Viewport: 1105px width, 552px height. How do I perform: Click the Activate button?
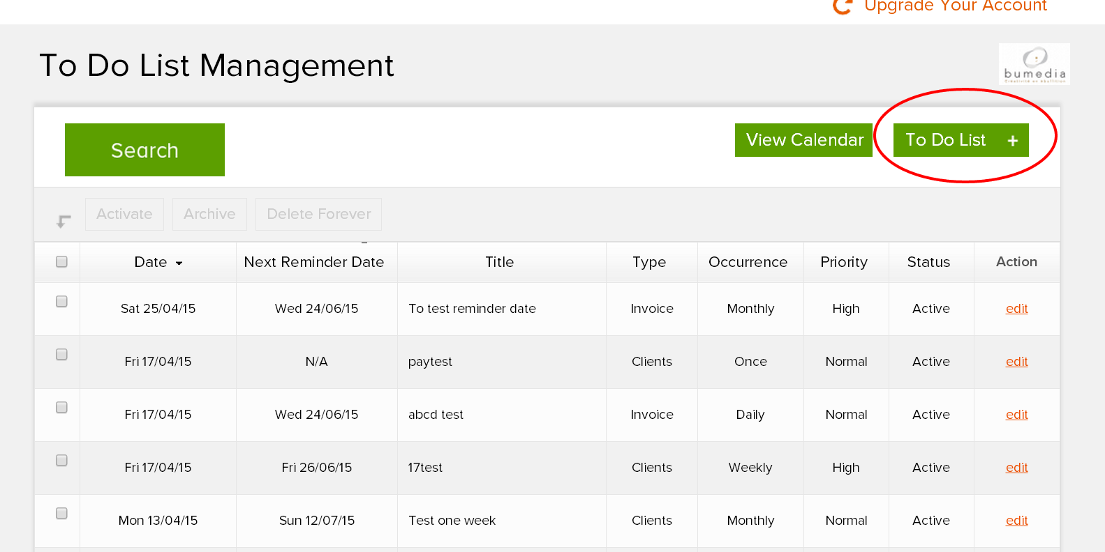tap(124, 214)
